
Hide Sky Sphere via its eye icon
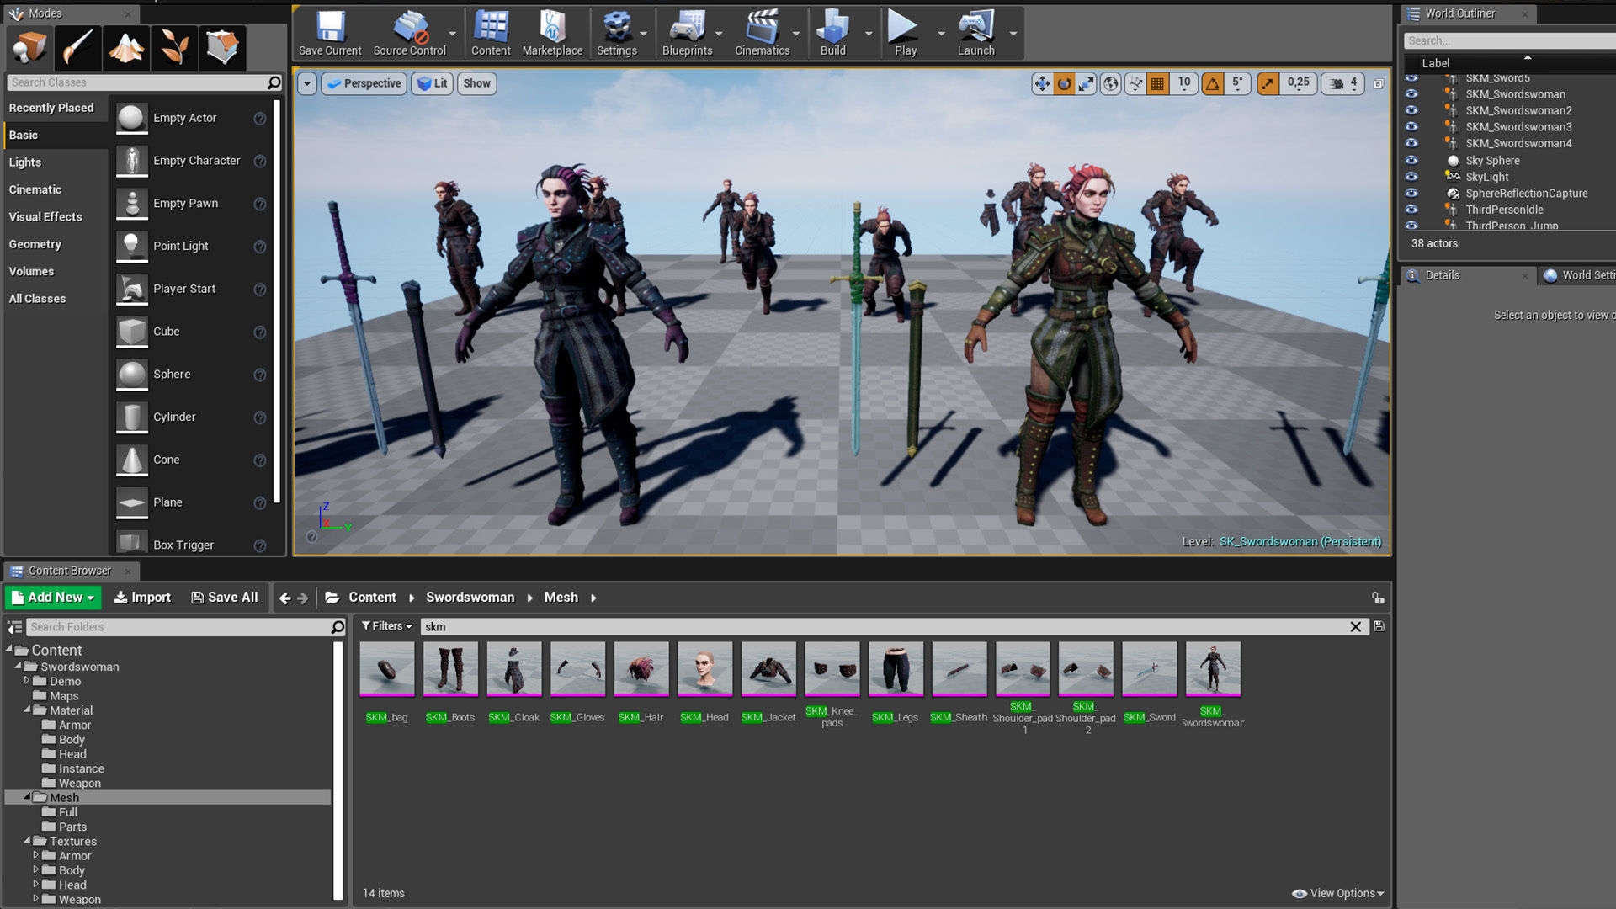point(1411,160)
